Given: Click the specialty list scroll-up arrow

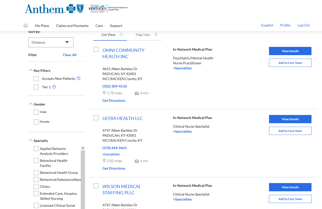Looking at the screenshot, I should point(83,148).
